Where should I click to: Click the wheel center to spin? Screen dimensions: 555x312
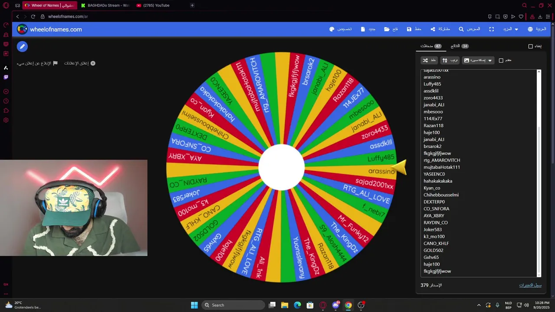pos(281,167)
